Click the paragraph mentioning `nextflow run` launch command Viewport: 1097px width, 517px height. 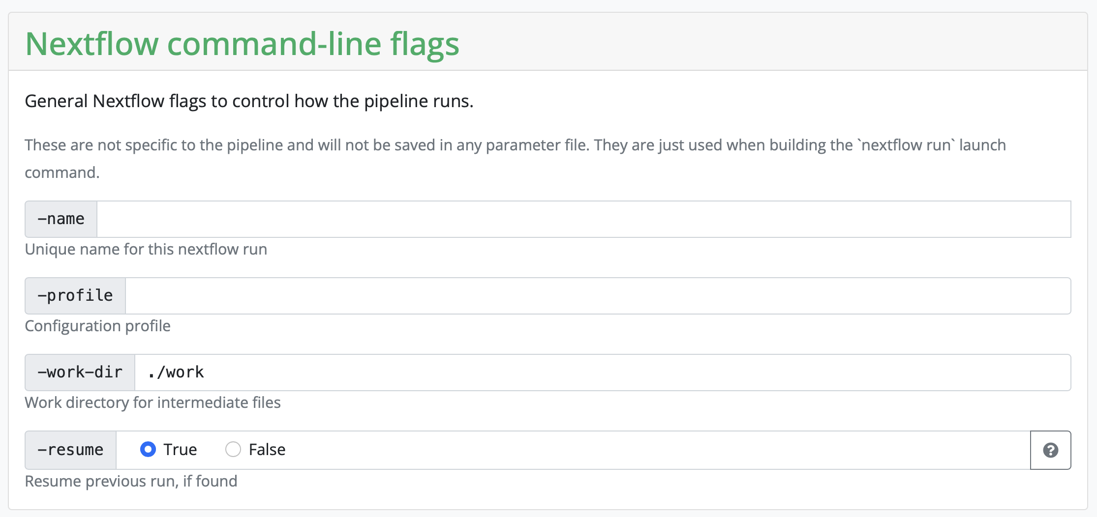click(x=515, y=145)
